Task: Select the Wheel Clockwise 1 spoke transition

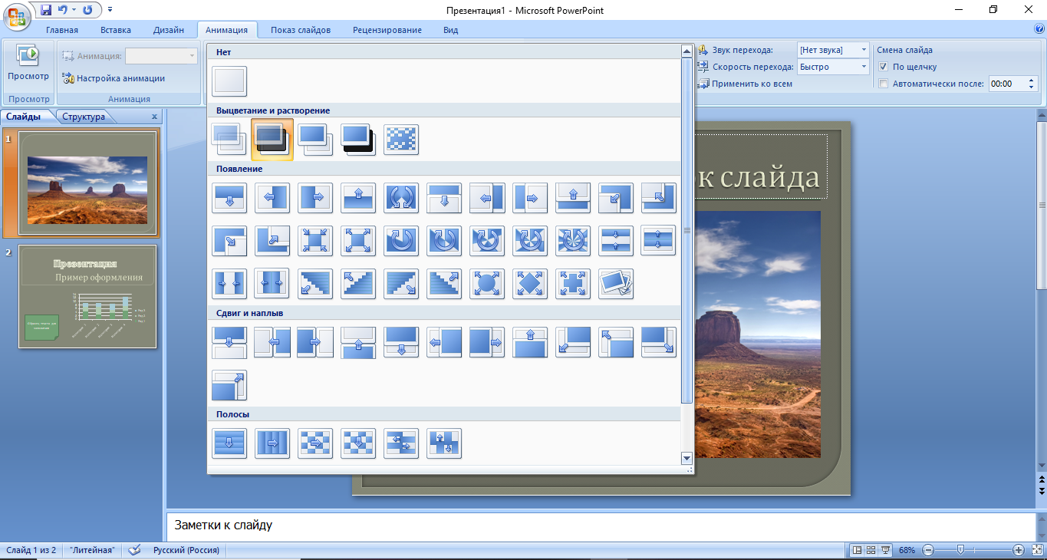Action: tap(401, 241)
